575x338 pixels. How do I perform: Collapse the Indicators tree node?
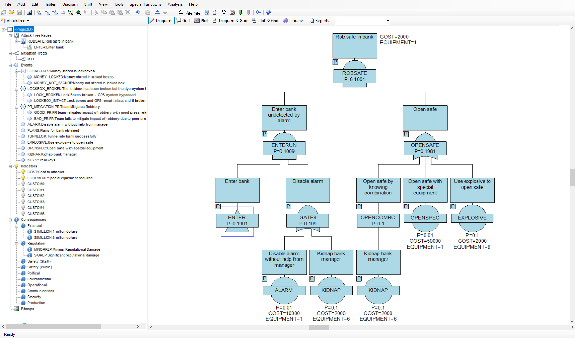[x=10, y=166]
